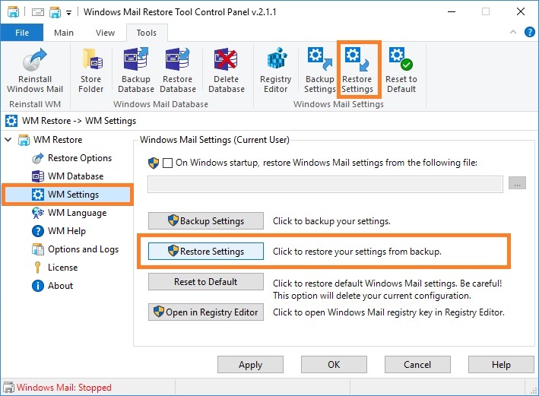This screenshot has width=539, height=396.
Task: Collapse the ribbon with up chevron
Action: (x=513, y=33)
